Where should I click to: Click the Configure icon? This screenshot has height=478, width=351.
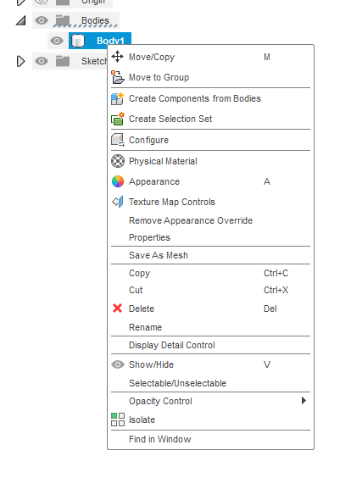click(117, 140)
